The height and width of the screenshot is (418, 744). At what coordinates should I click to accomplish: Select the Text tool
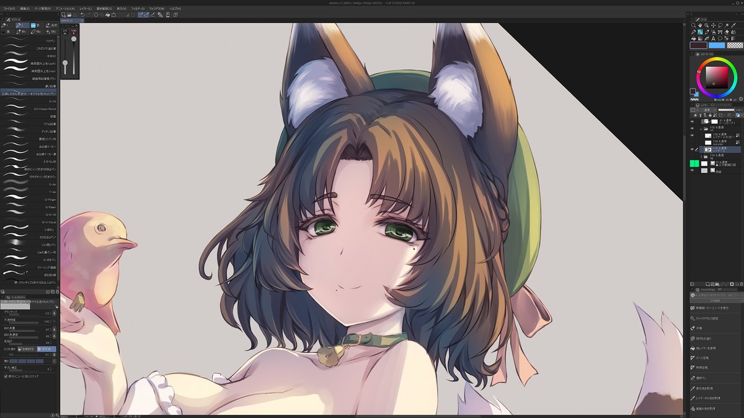(713, 38)
